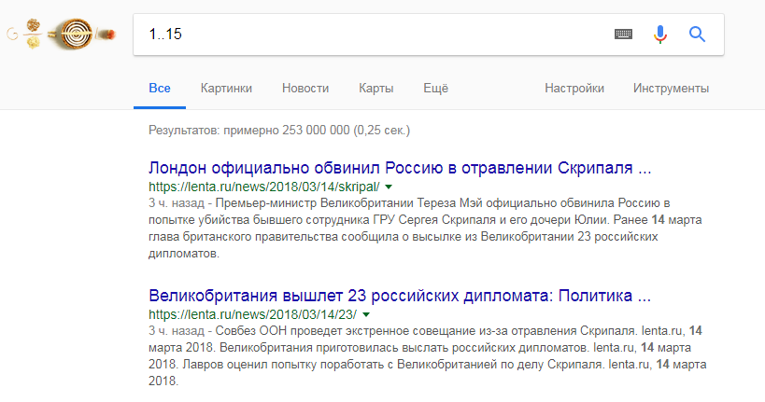Start voice search with the microphone icon
This screenshot has width=765, height=402.
pos(660,35)
